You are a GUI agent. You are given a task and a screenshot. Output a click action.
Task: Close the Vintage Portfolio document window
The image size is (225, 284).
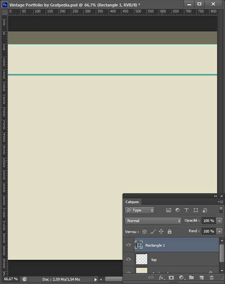213,4
